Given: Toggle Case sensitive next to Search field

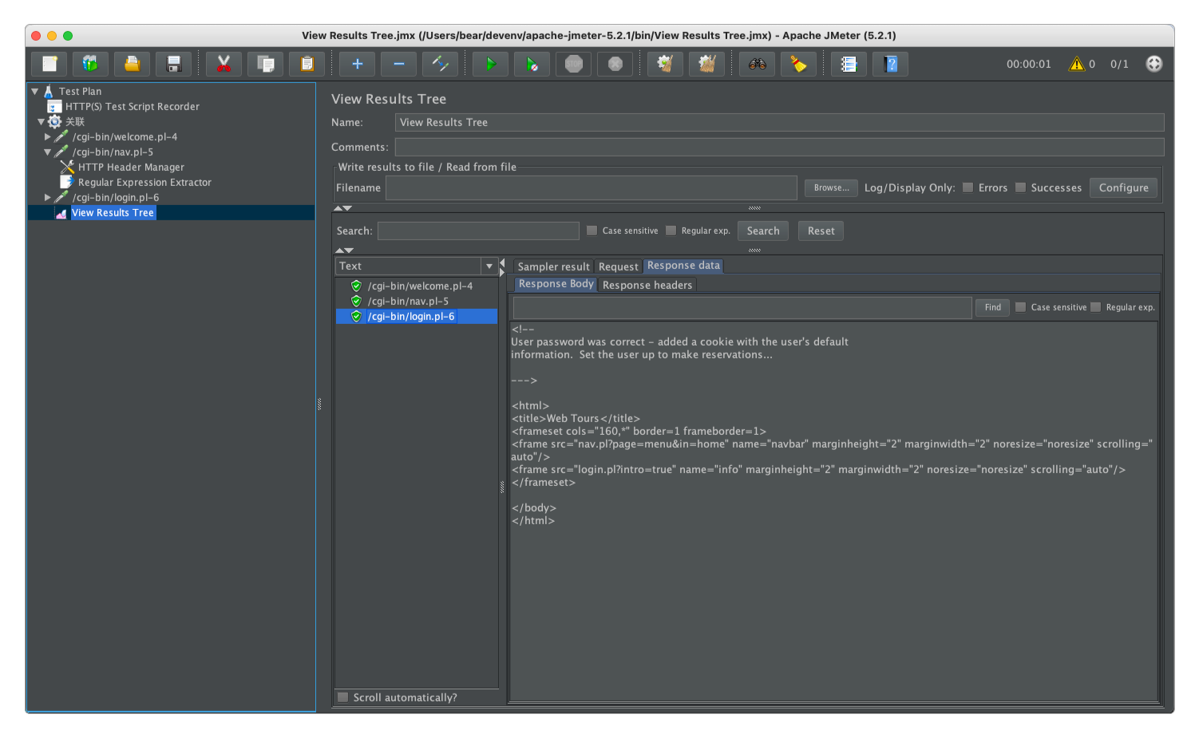Looking at the screenshot, I should tap(592, 231).
